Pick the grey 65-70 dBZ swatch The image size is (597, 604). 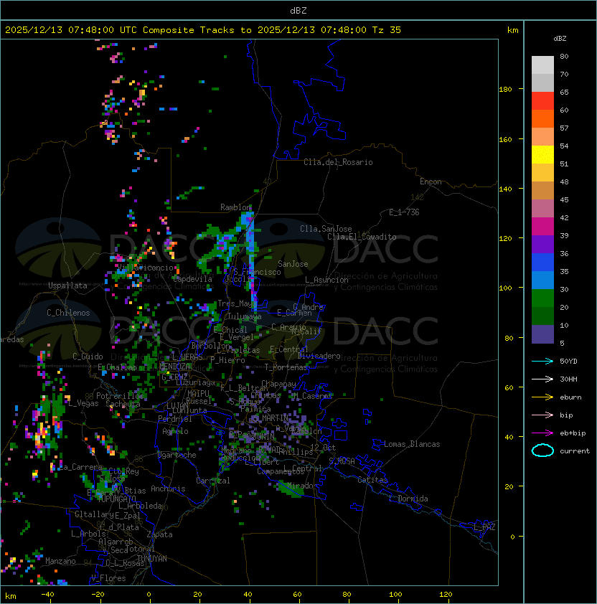[542, 82]
